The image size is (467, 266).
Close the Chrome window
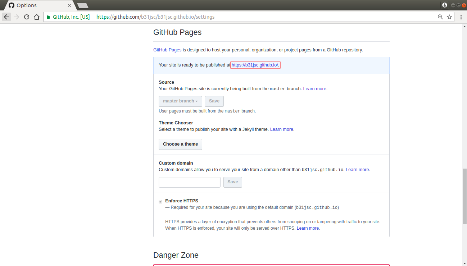pyautogui.click(x=464, y=5)
